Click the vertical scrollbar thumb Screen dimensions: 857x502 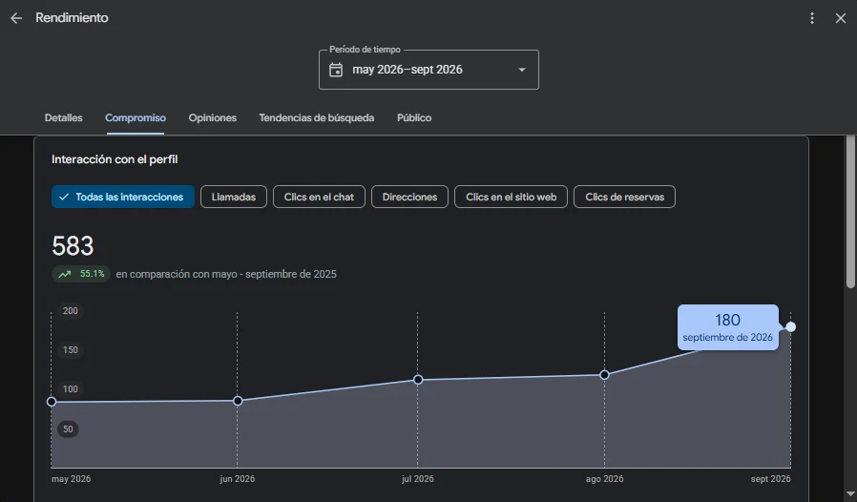pyautogui.click(x=850, y=212)
